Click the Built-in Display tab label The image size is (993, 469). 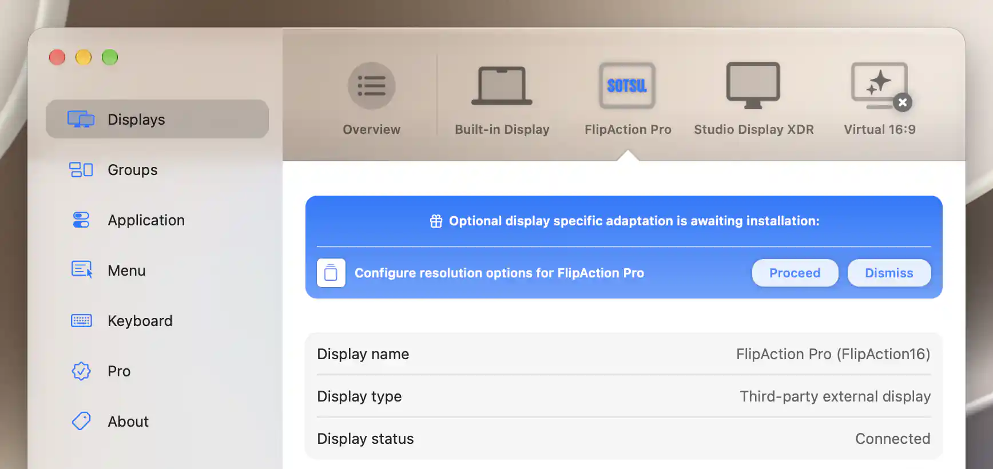click(x=502, y=130)
